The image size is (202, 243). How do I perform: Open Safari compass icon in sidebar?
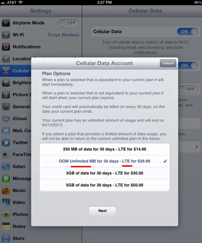pyautogui.click(x=6, y=167)
